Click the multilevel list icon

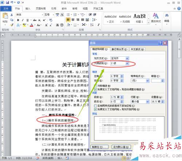click(83, 15)
